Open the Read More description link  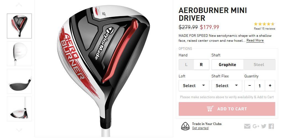255,41
